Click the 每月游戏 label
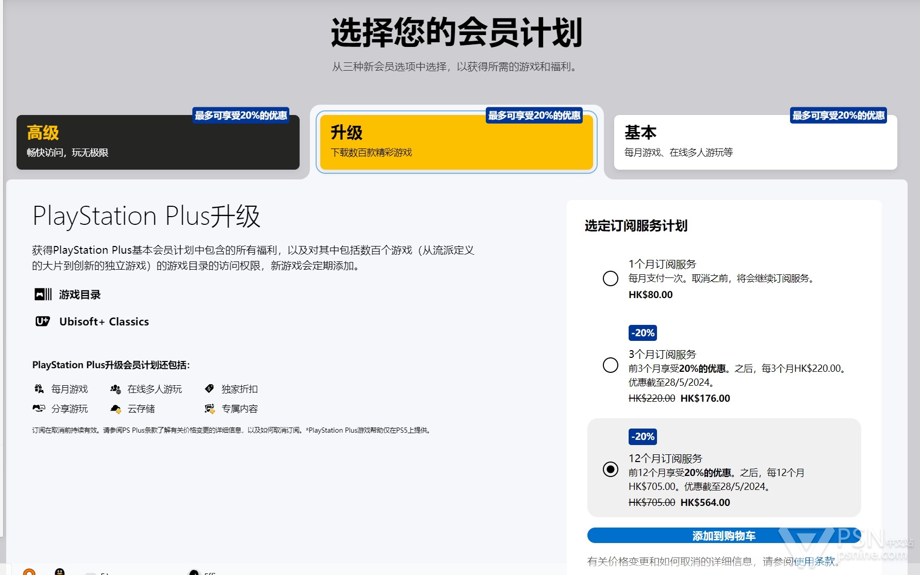Viewport: 920px width, 575px height. (x=70, y=389)
